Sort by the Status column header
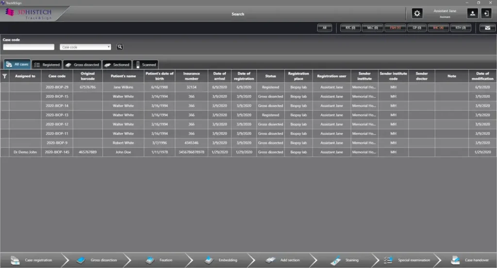The image size is (497, 268). [270, 76]
